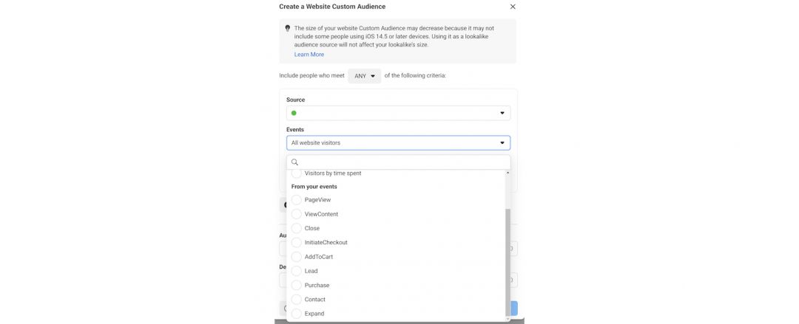Select the PageView radio button
Image resolution: width=799 pixels, height=324 pixels.
pyautogui.click(x=297, y=200)
